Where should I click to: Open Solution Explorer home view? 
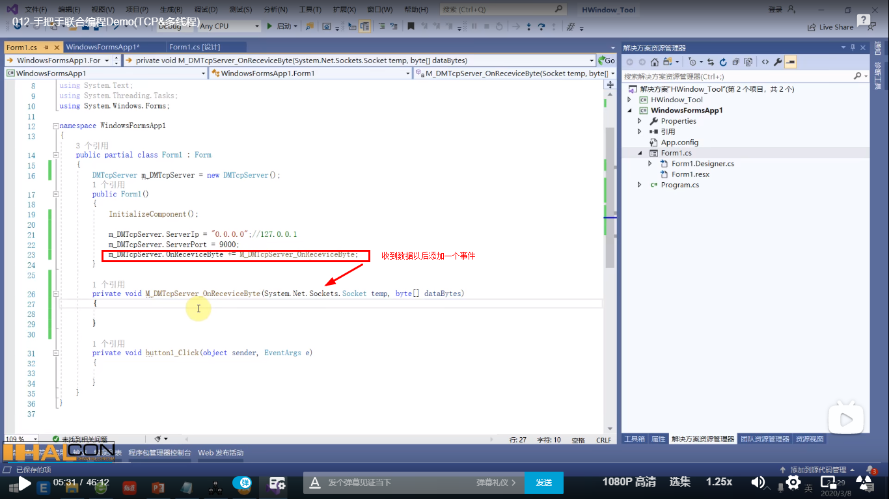pos(654,62)
